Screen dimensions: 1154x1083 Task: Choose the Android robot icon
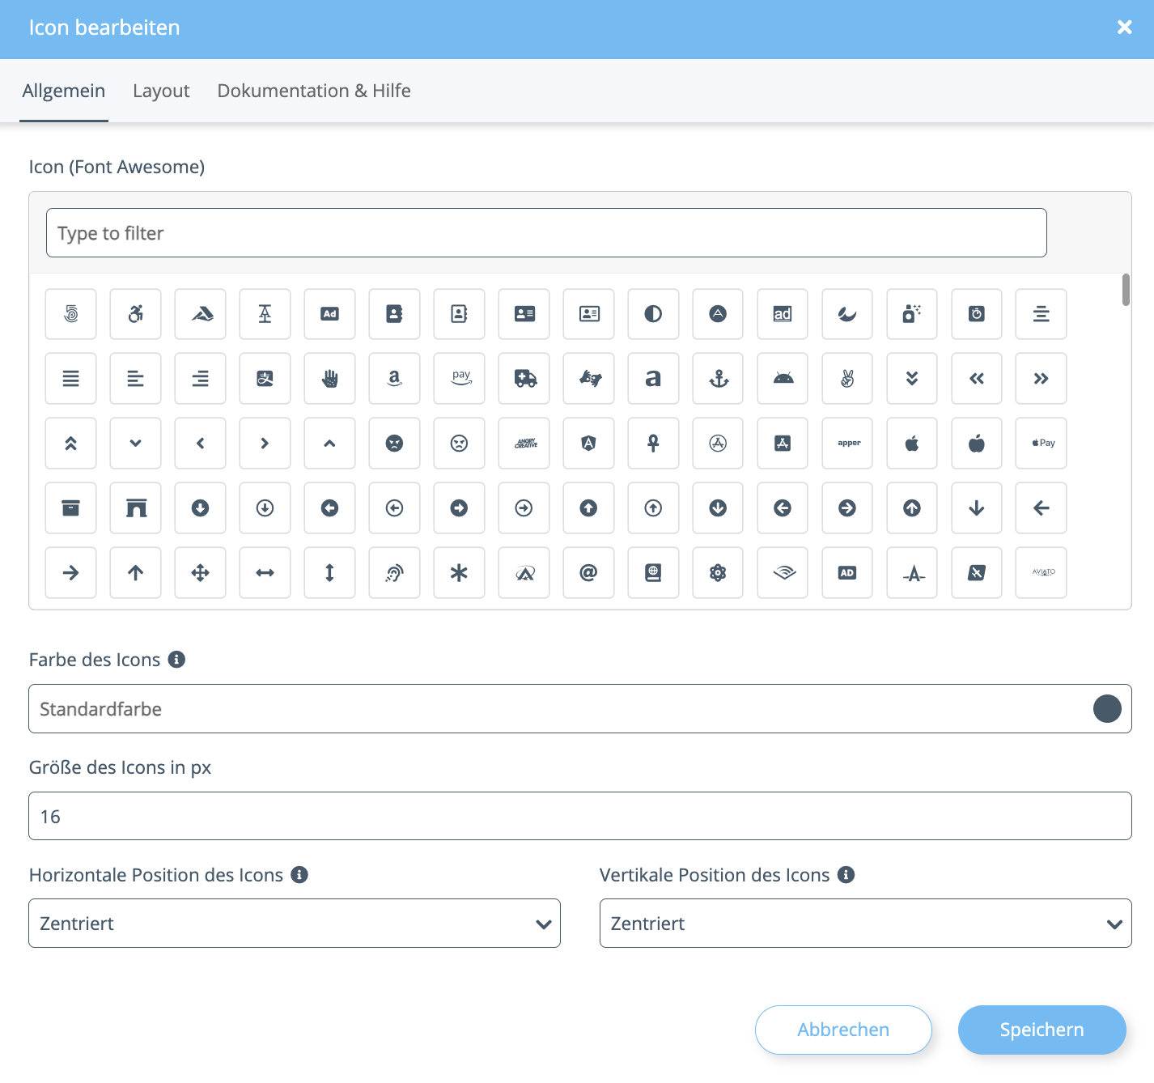(783, 379)
